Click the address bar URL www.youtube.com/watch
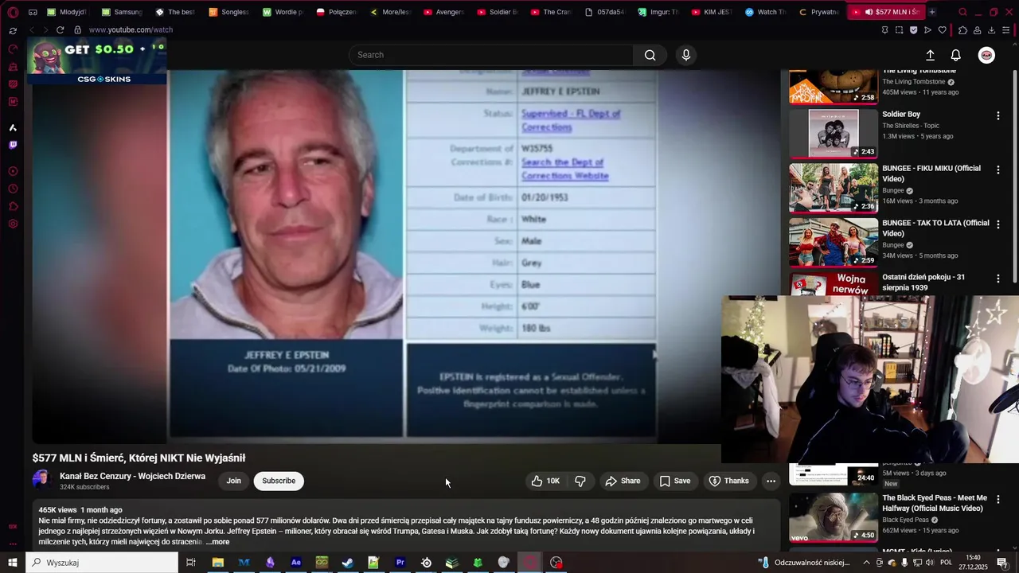 pos(131,29)
